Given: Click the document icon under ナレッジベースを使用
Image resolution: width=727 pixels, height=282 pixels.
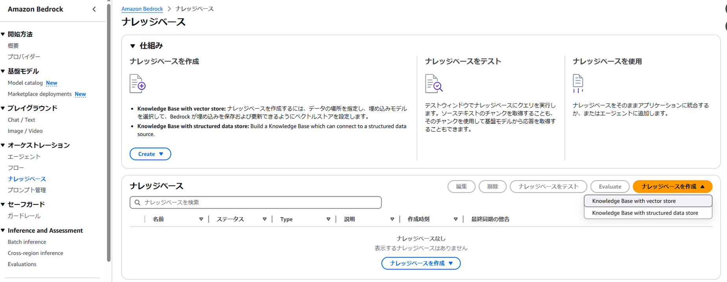Looking at the screenshot, I should (x=578, y=83).
